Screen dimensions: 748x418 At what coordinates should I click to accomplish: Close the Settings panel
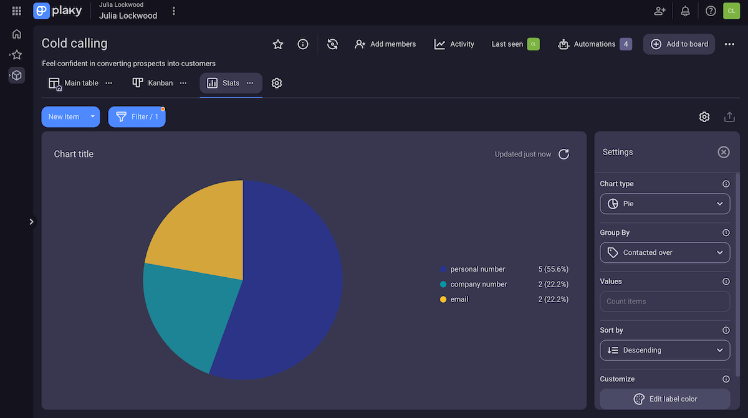coord(723,151)
